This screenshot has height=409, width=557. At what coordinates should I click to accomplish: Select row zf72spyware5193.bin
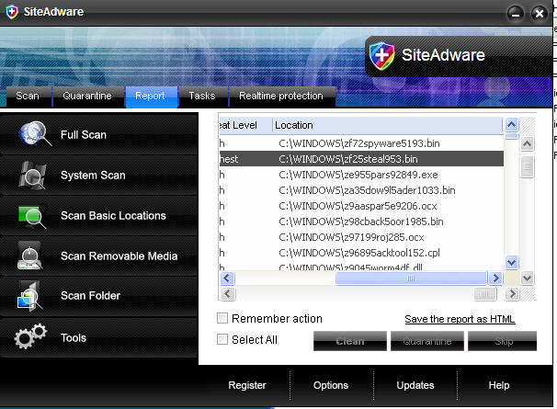[x=361, y=143]
